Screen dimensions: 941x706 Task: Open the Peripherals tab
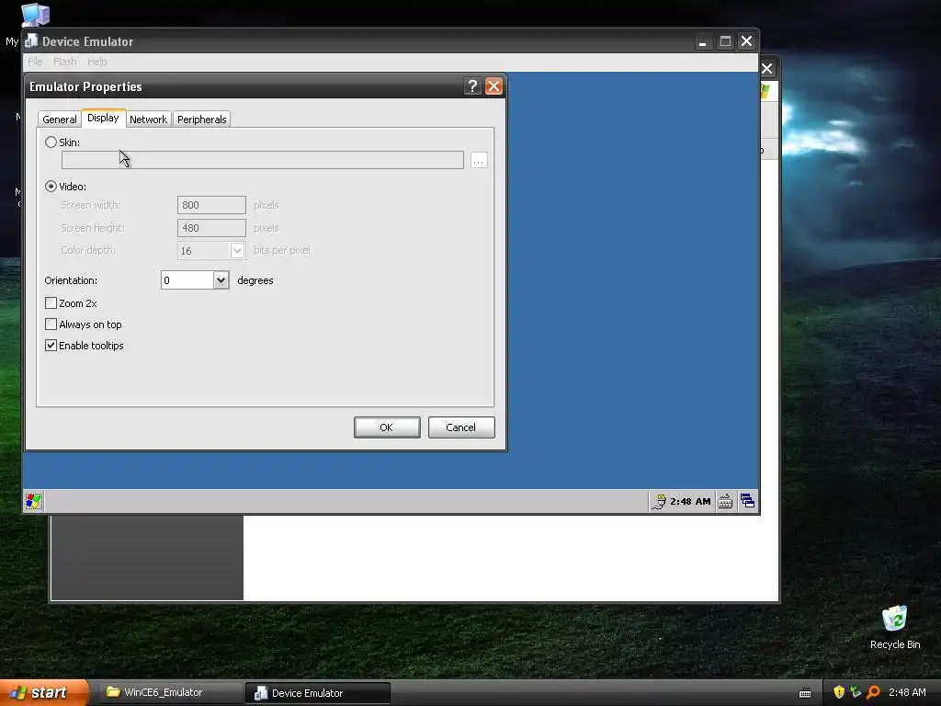[201, 120]
